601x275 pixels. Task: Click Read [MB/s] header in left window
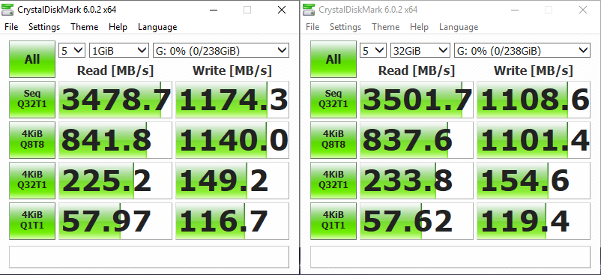(x=115, y=70)
